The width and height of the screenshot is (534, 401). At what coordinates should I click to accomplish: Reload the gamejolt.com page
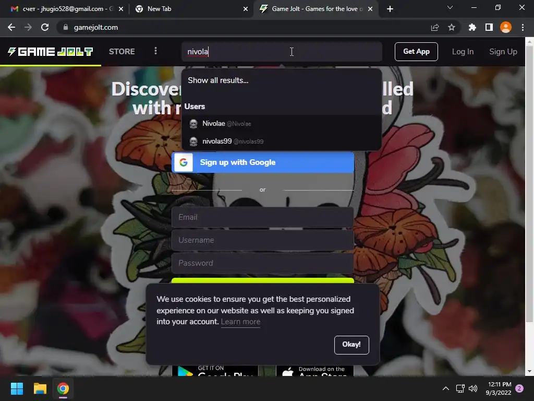click(45, 27)
